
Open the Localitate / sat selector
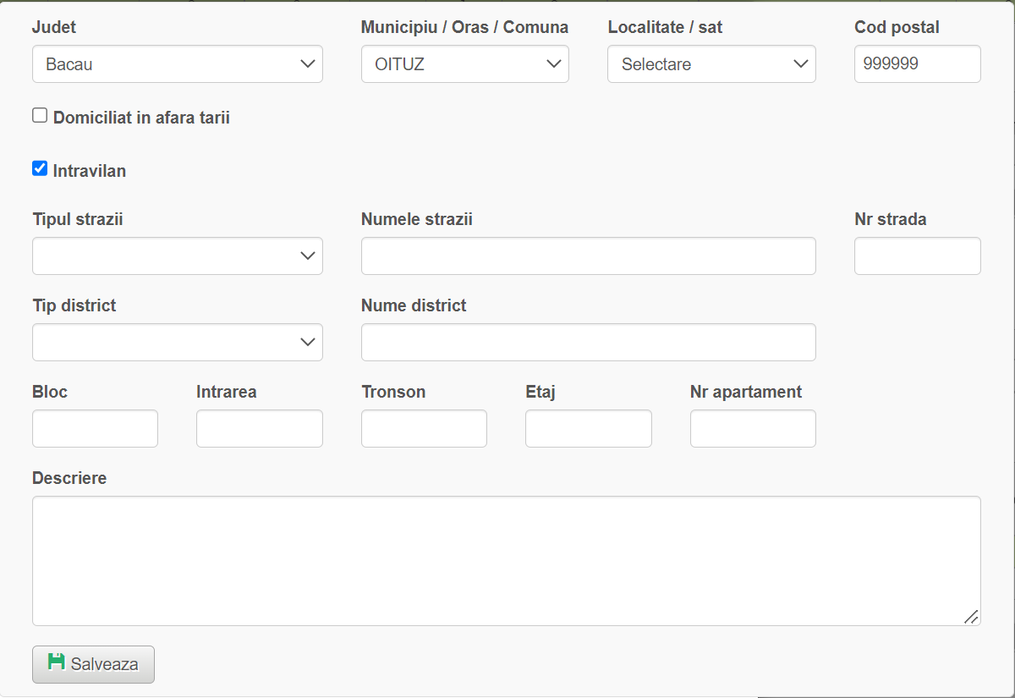click(710, 64)
